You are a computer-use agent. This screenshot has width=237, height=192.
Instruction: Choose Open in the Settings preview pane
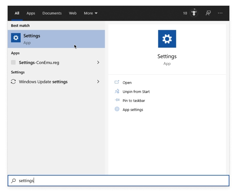(x=127, y=83)
